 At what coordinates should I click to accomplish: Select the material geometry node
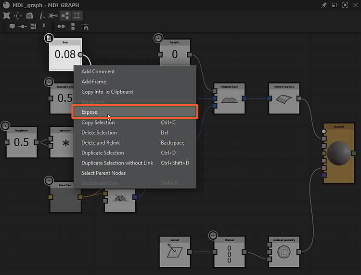point(284,252)
